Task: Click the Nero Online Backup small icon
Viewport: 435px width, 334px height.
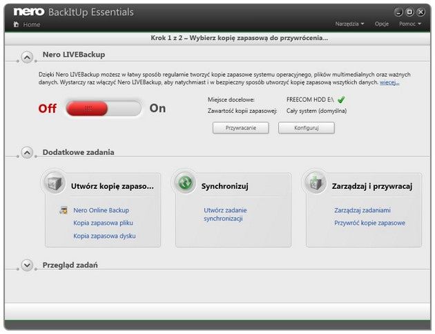Action: pos(64,210)
